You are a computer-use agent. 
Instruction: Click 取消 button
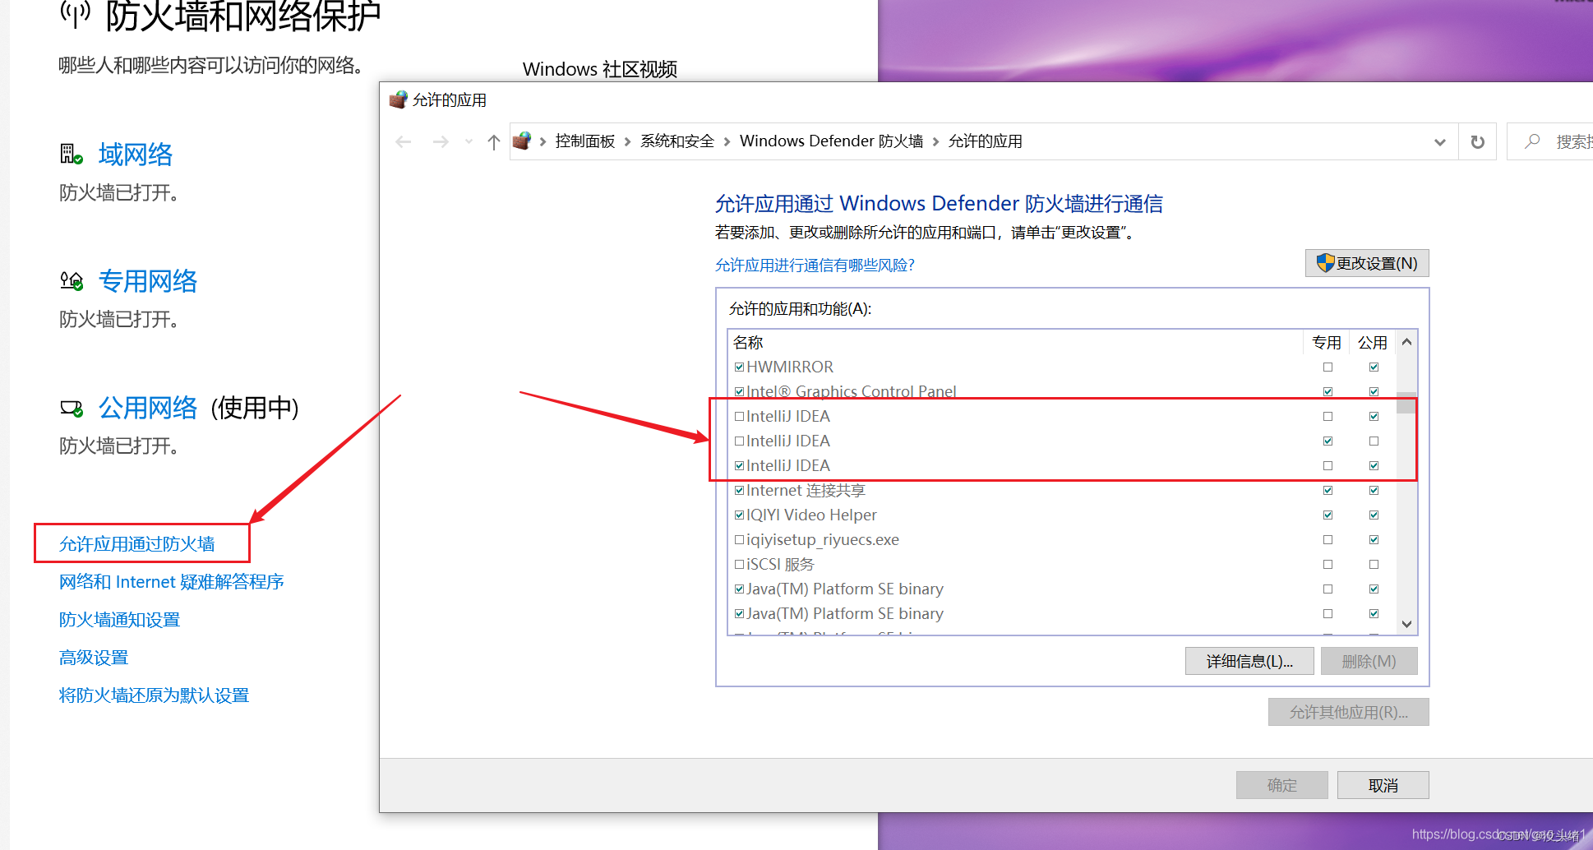point(1383,785)
